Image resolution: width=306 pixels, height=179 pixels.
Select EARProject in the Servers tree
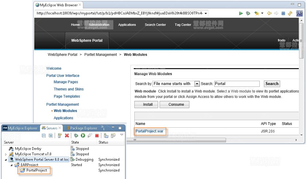[26, 165]
